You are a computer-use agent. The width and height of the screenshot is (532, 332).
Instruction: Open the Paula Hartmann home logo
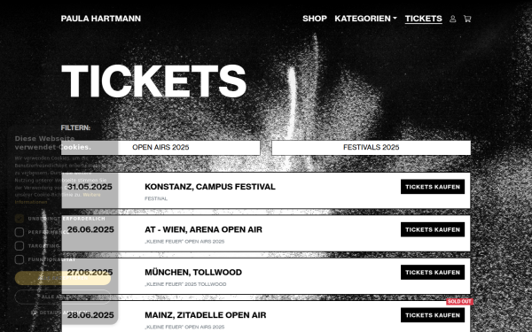pos(101,19)
